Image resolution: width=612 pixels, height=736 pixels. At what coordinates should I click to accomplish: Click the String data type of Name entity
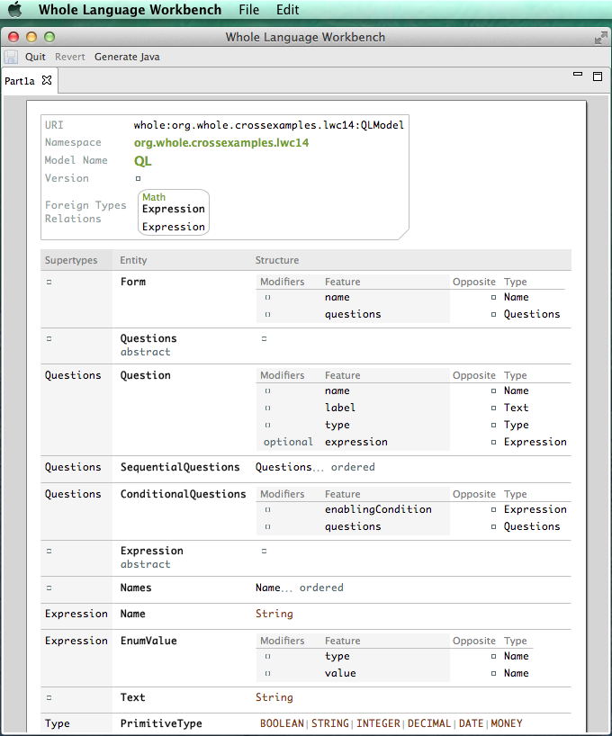click(x=274, y=614)
